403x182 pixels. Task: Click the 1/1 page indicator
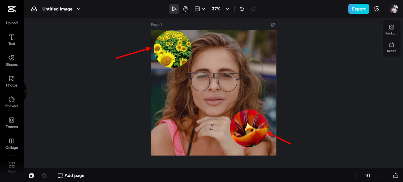coord(367,175)
